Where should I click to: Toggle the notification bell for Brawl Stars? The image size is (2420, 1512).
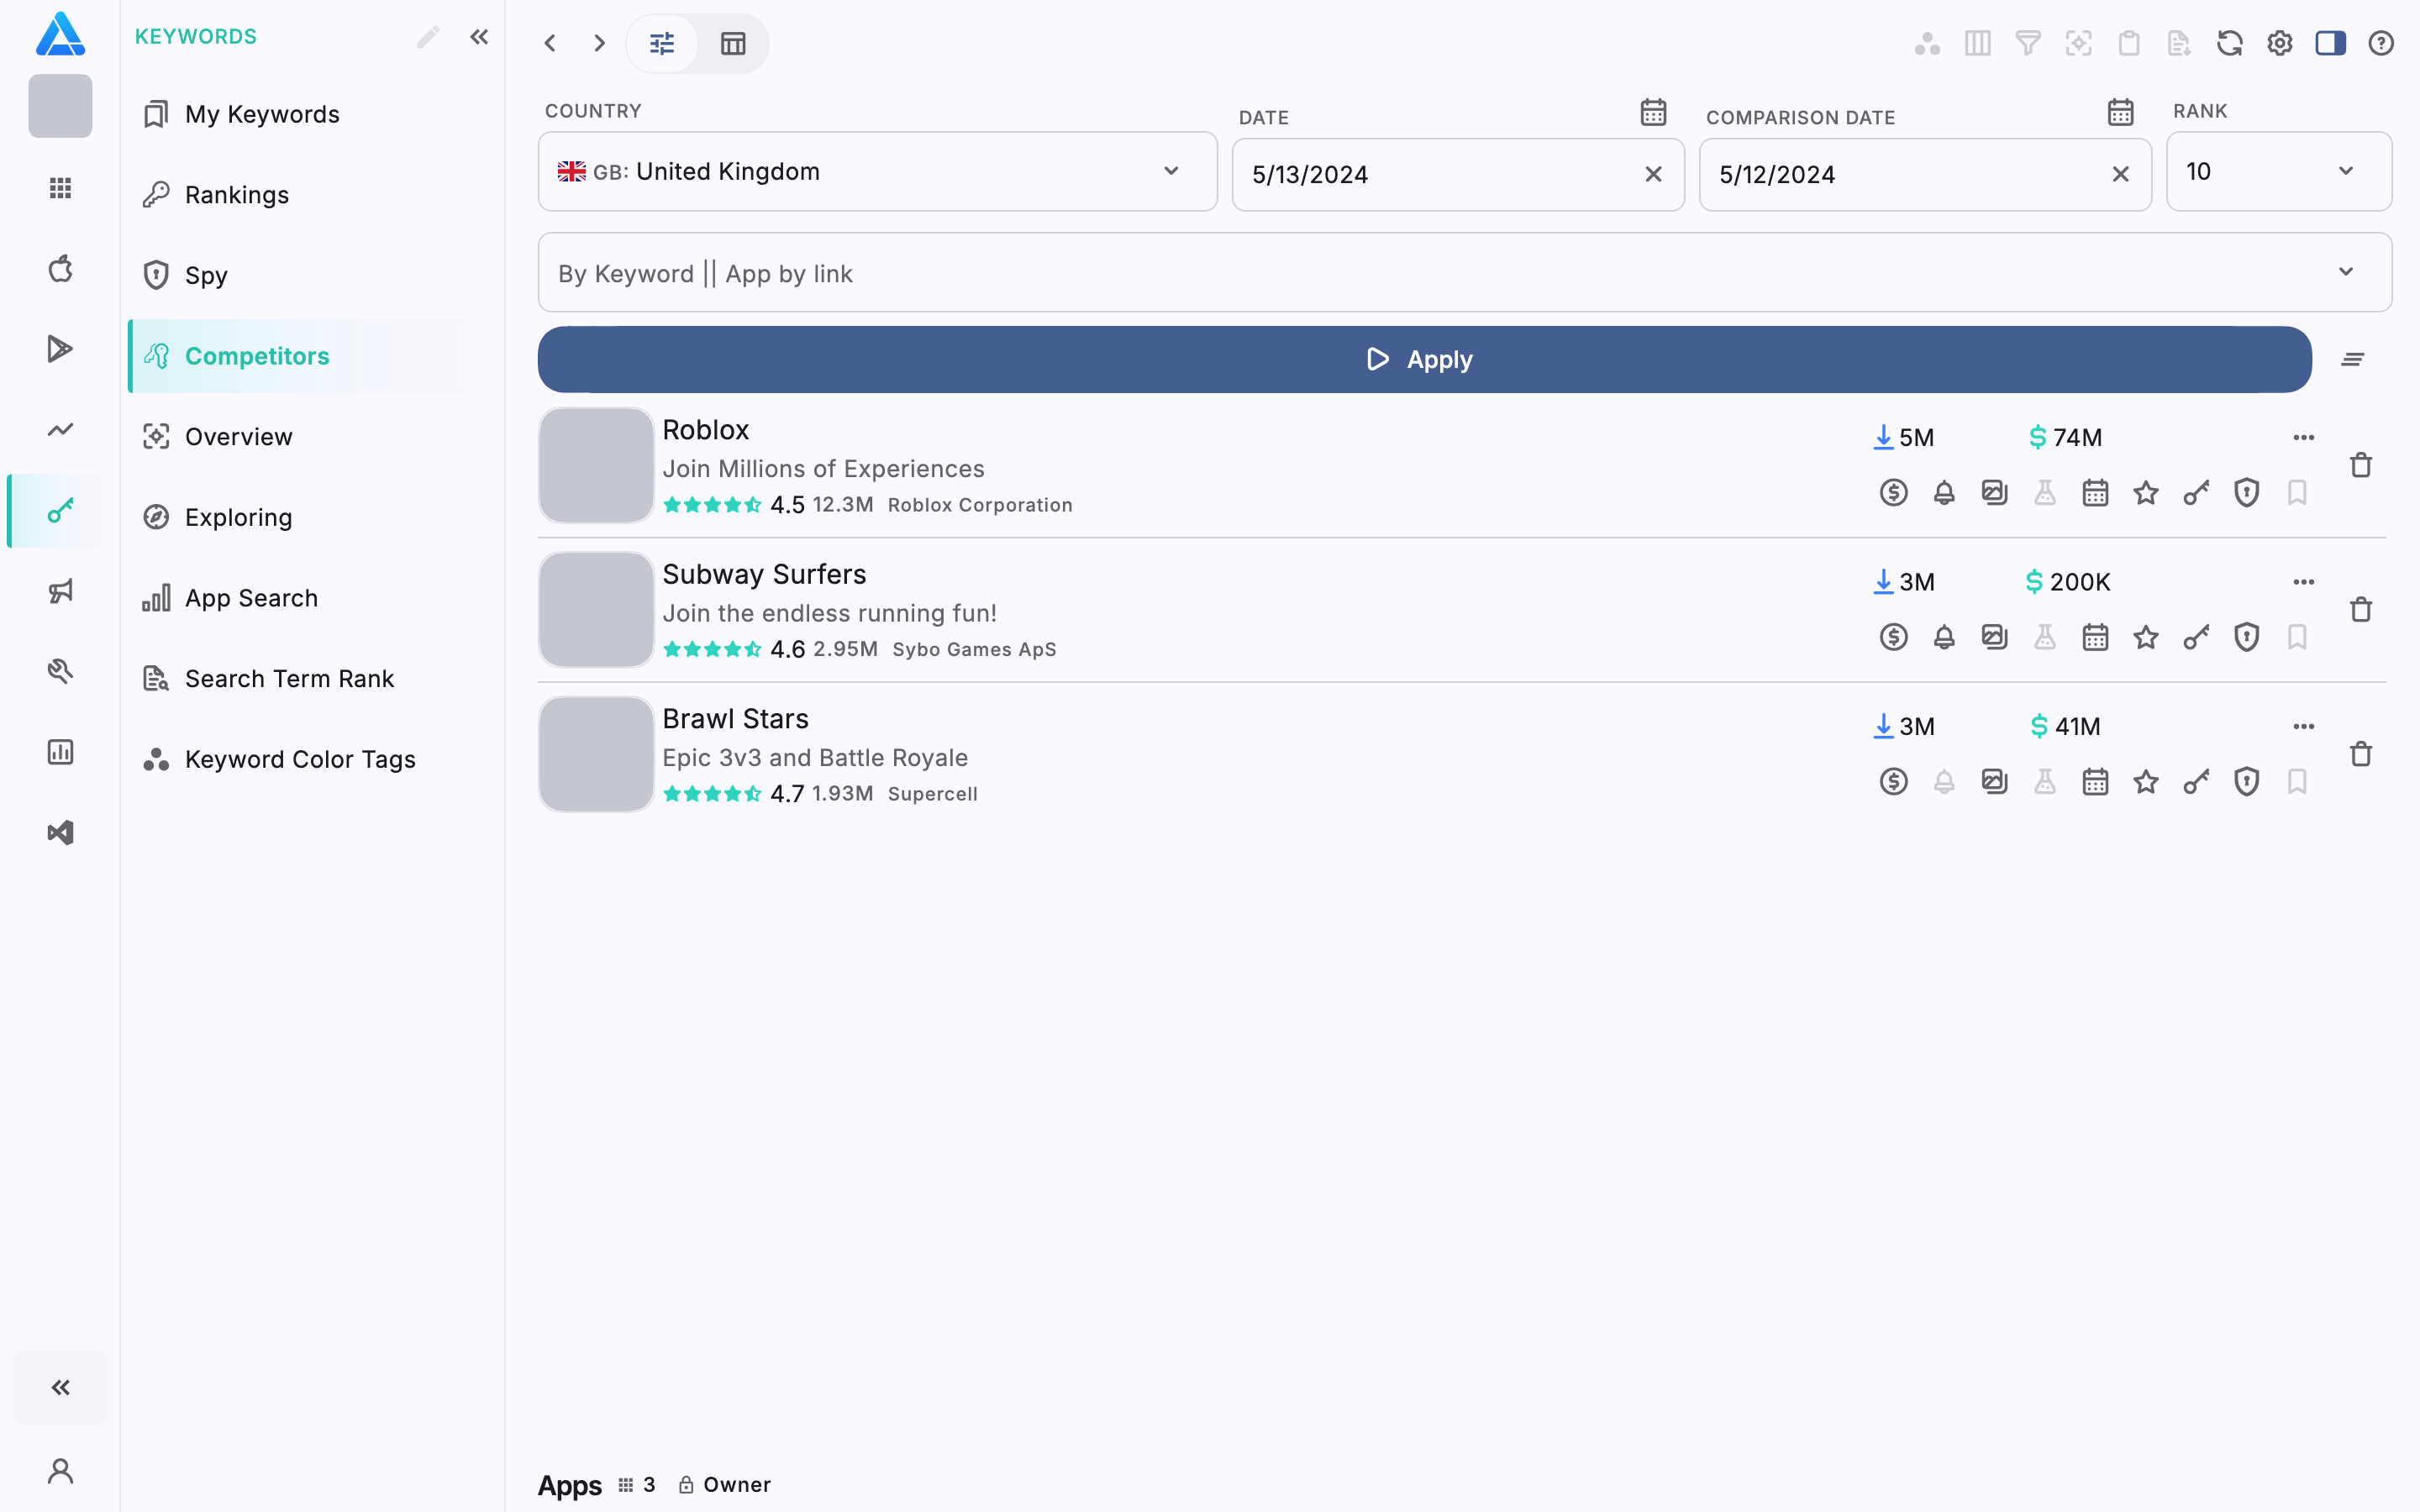coord(1944,782)
